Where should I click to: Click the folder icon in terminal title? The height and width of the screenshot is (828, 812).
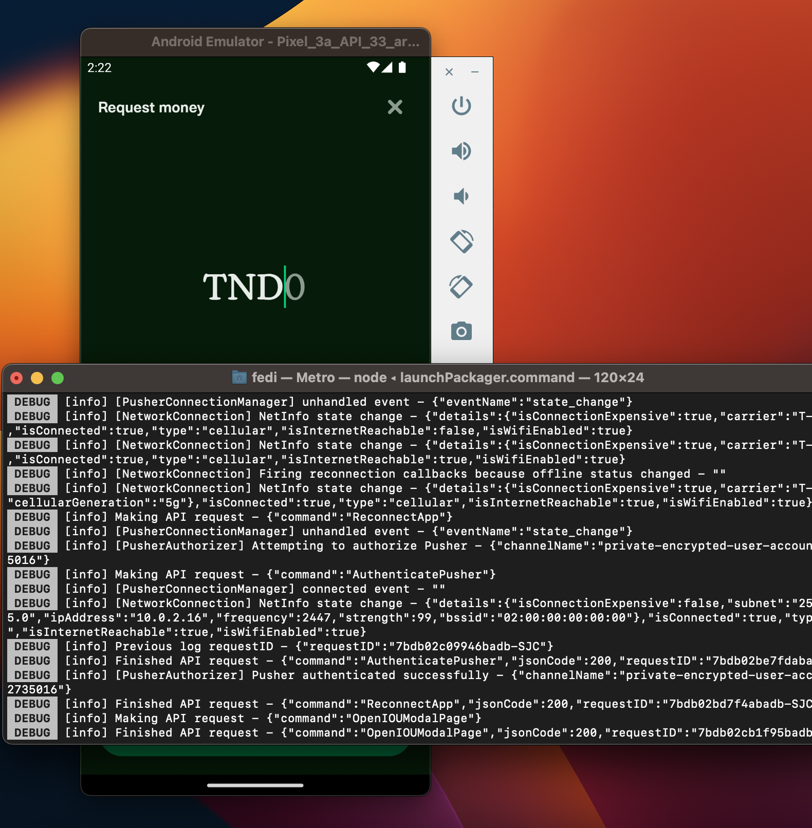tap(239, 378)
